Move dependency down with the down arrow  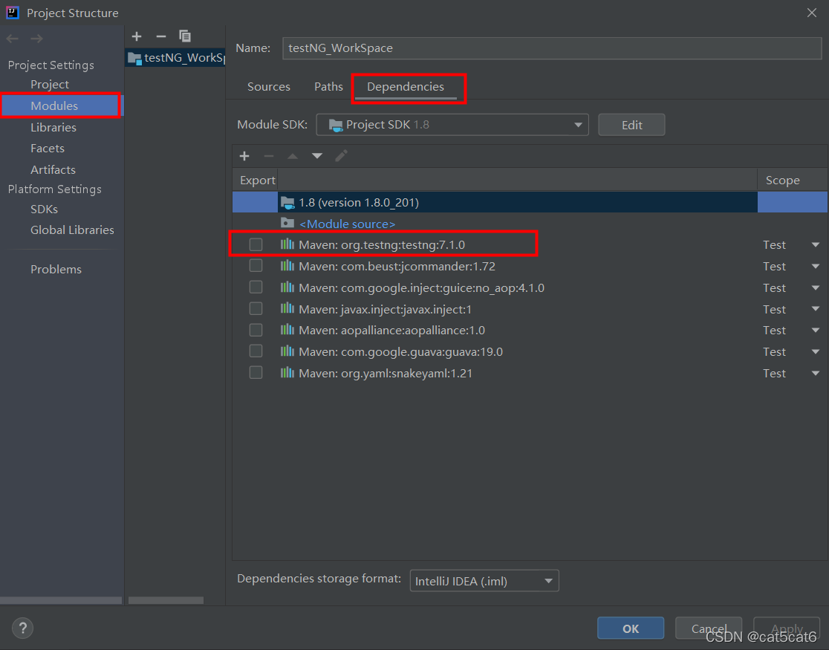[x=316, y=156]
